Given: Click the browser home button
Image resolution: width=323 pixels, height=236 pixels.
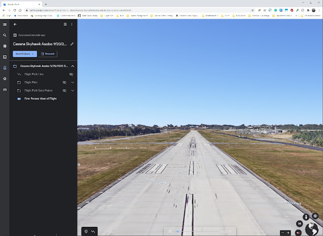Looking at the screenshot, I should click(20, 10).
